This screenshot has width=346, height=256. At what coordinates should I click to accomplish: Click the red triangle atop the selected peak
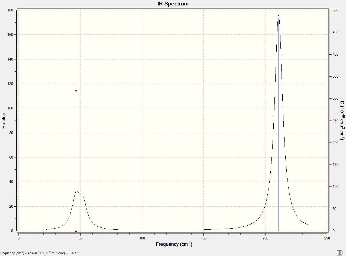[x=76, y=91]
